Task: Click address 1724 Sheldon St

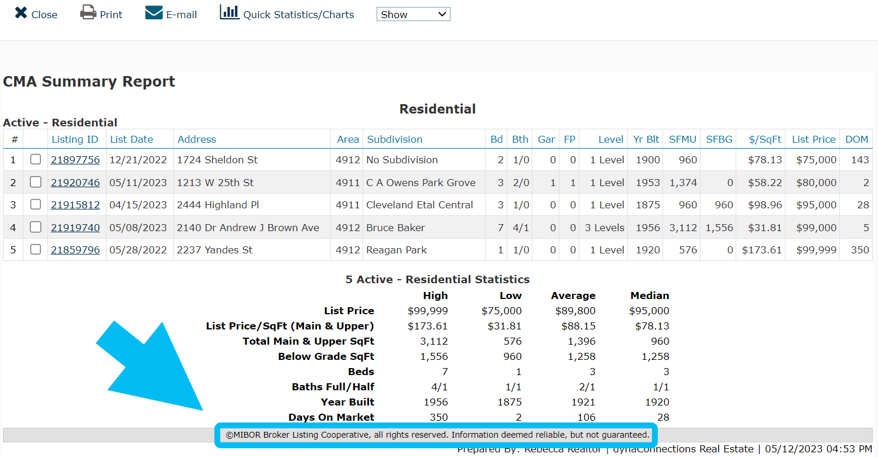Action: click(x=217, y=160)
